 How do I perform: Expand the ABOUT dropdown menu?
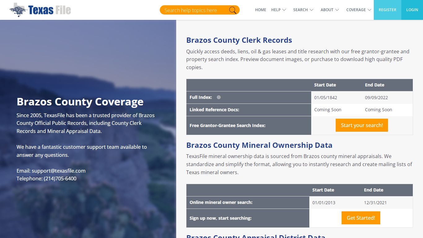[330, 10]
